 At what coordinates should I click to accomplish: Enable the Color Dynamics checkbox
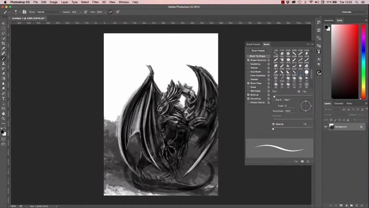pos(248,76)
